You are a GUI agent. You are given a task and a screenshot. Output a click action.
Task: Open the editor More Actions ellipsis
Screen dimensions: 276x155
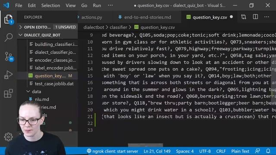[x=267, y=17]
